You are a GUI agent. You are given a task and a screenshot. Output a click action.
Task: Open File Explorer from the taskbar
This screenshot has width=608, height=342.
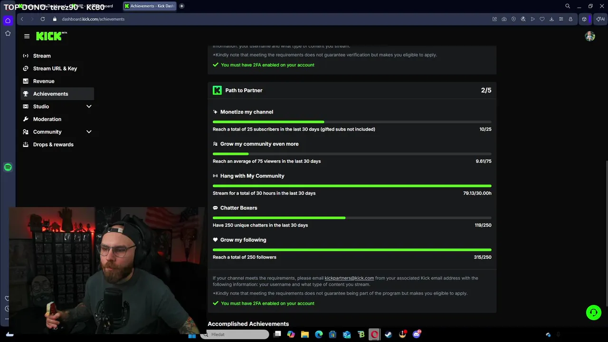pyautogui.click(x=305, y=334)
